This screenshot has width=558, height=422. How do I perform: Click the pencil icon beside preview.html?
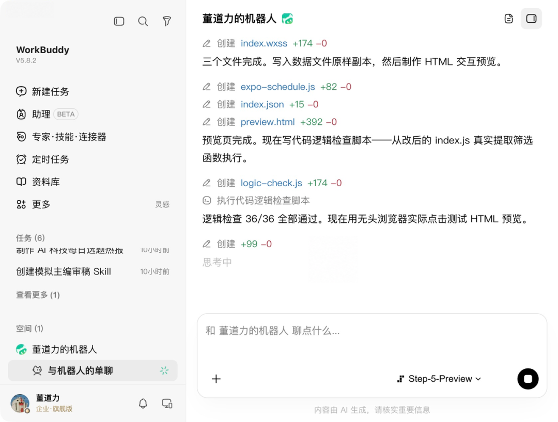coord(206,122)
